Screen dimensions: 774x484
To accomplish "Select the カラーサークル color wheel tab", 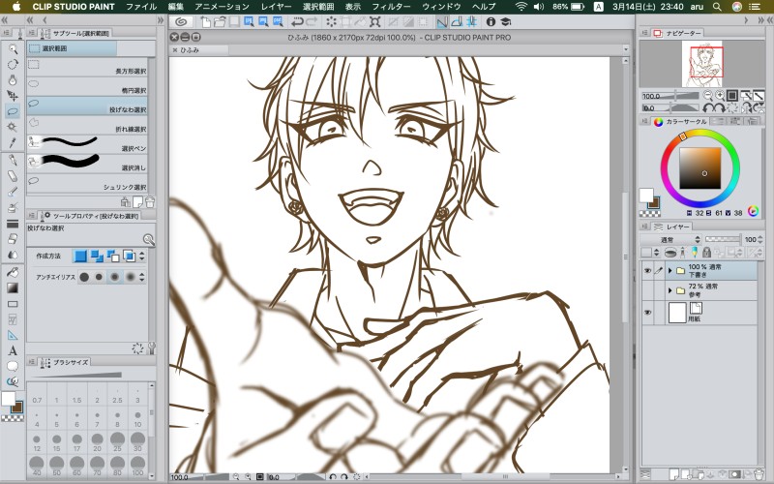I will [681, 122].
